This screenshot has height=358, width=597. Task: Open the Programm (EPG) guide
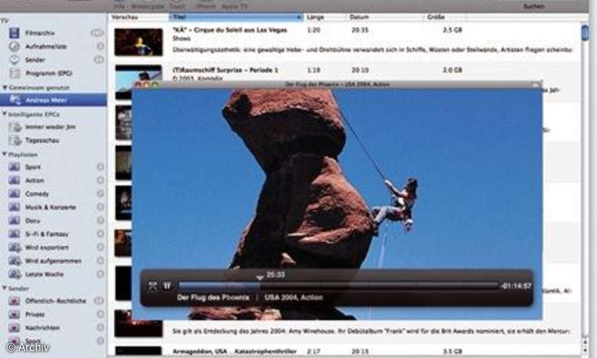point(49,73)
